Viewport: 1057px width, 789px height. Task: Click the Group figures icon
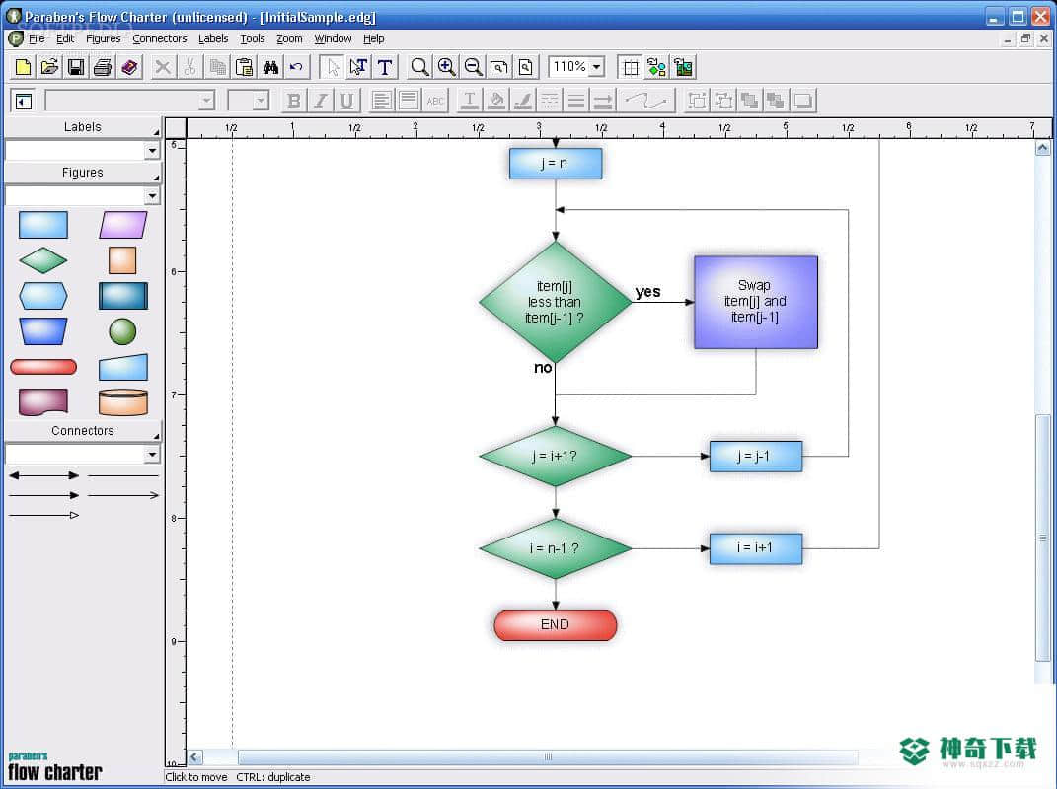(697, 101)
